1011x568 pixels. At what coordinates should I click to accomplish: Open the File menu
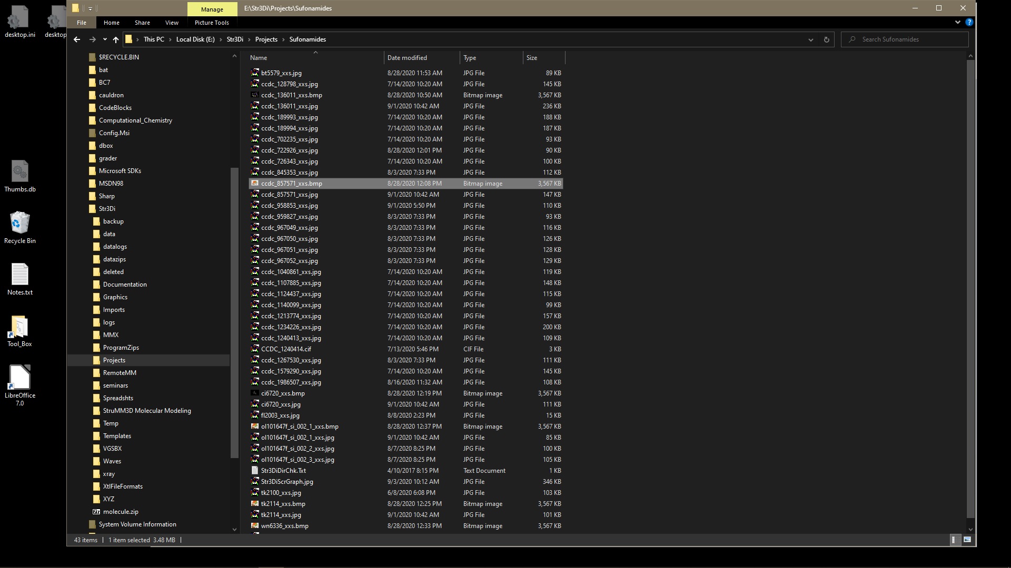pos(82,23)
